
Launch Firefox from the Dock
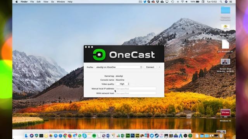pyautogui.click(x=70, y=136)
